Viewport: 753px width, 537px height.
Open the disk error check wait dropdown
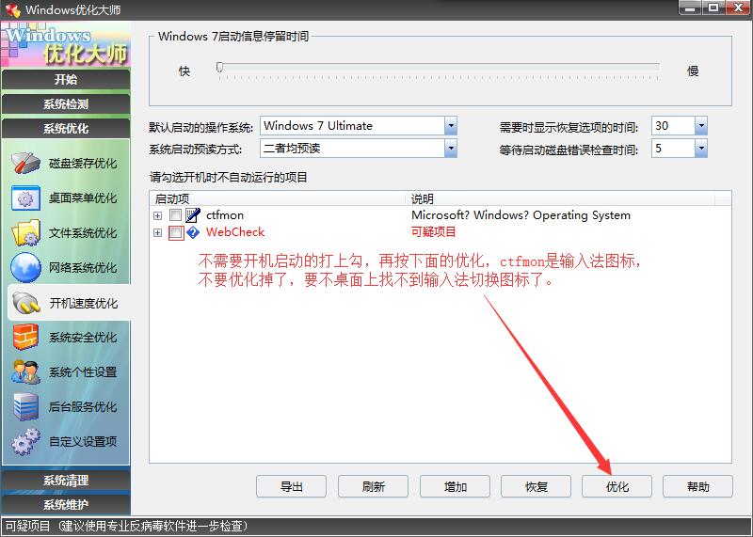coord(701,149)
